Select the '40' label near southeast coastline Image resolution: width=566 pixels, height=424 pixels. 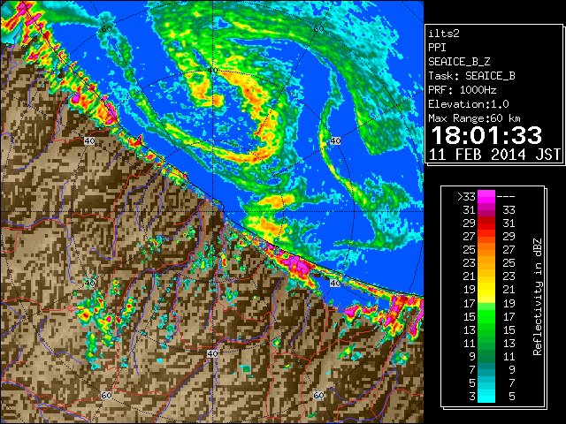pyautogui.click(x=336, y=283)
